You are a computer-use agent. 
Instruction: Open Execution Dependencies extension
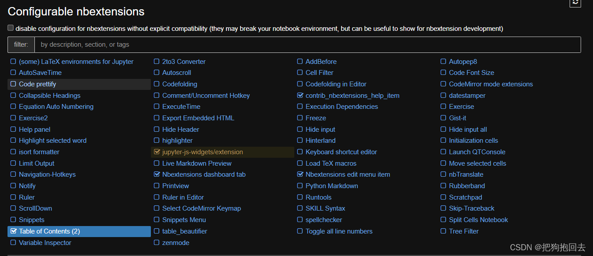click(342, 107)
